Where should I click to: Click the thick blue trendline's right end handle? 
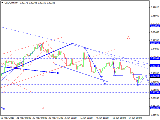(x=58, y=73)
